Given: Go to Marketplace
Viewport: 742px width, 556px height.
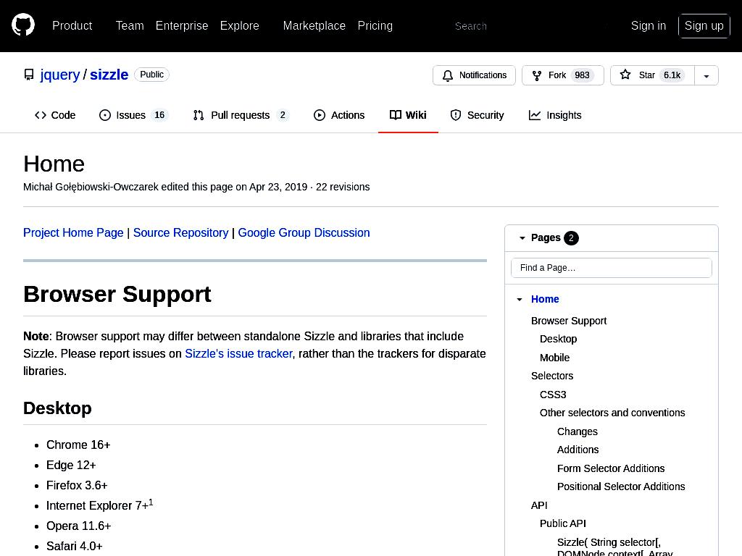Looking at the screenshot, I should point(314,25).
